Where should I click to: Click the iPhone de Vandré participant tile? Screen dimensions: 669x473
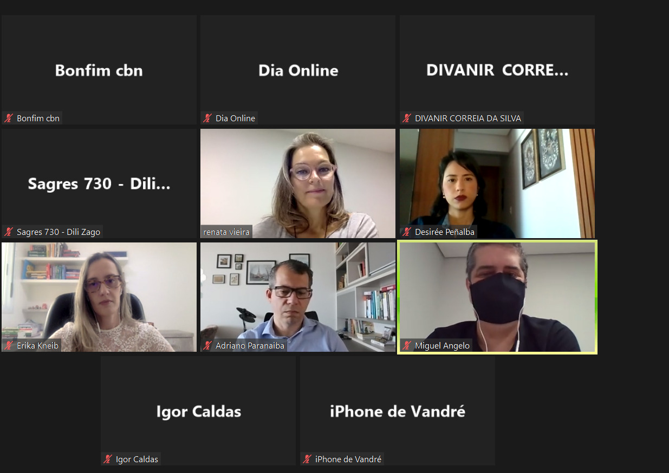398,411
